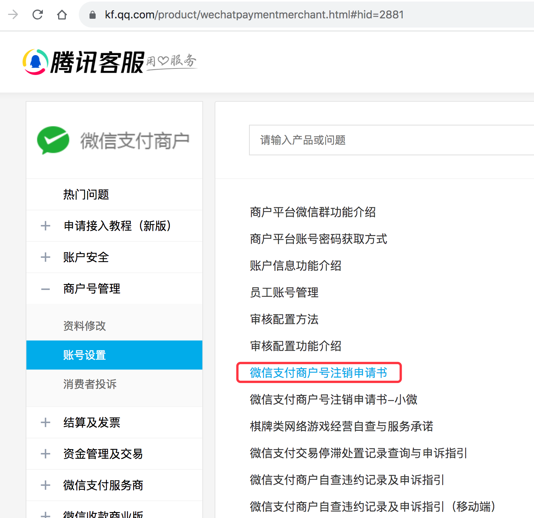Viewport: 534px width, 518px height.
Task: Expand 资金管理及交易 plus icon
Action: [46, 454]
